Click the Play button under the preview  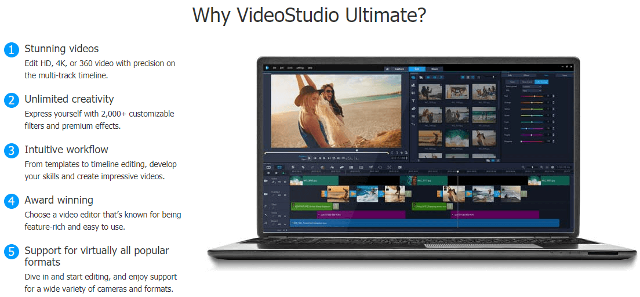[310, 158]
